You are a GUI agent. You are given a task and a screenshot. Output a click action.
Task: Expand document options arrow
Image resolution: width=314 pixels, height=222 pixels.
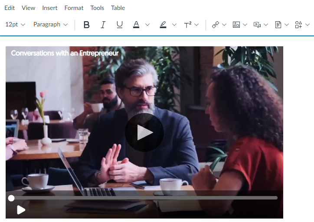coord(287,25)
